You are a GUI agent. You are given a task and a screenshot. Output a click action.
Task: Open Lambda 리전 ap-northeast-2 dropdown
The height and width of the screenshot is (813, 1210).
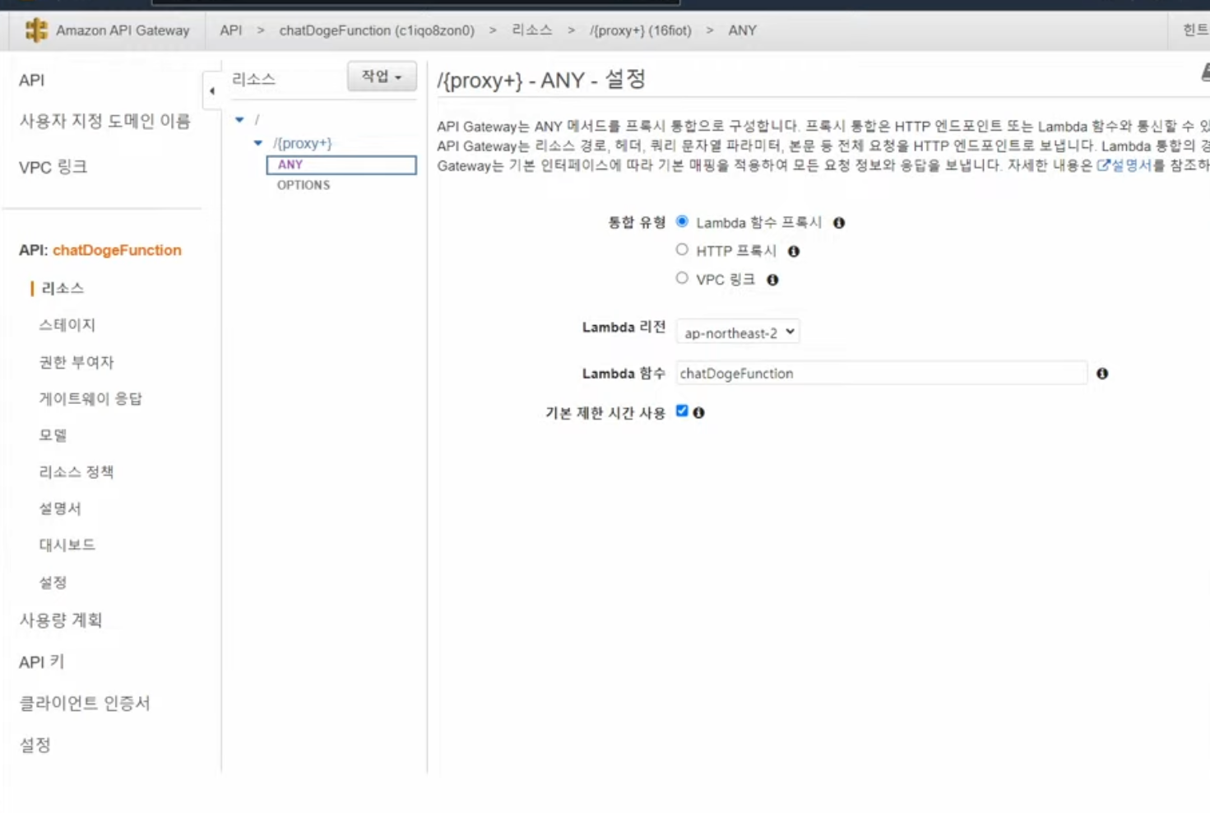pos(738,332)
